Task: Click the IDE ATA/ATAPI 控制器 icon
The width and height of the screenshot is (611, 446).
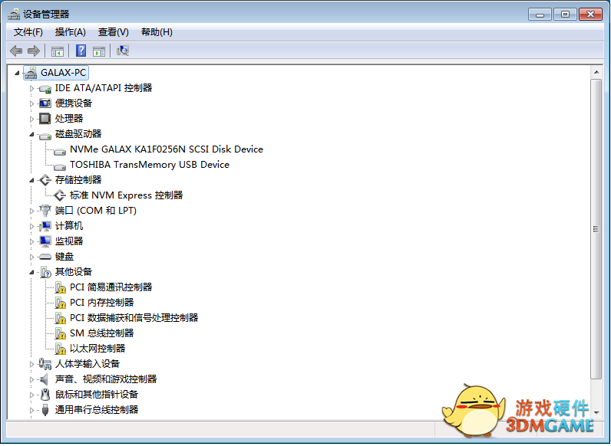Action: pos(45,89)
